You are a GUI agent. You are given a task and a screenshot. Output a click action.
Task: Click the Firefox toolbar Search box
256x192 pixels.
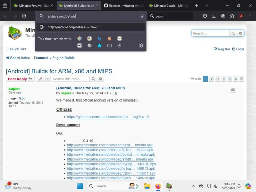tap(170, 16)
